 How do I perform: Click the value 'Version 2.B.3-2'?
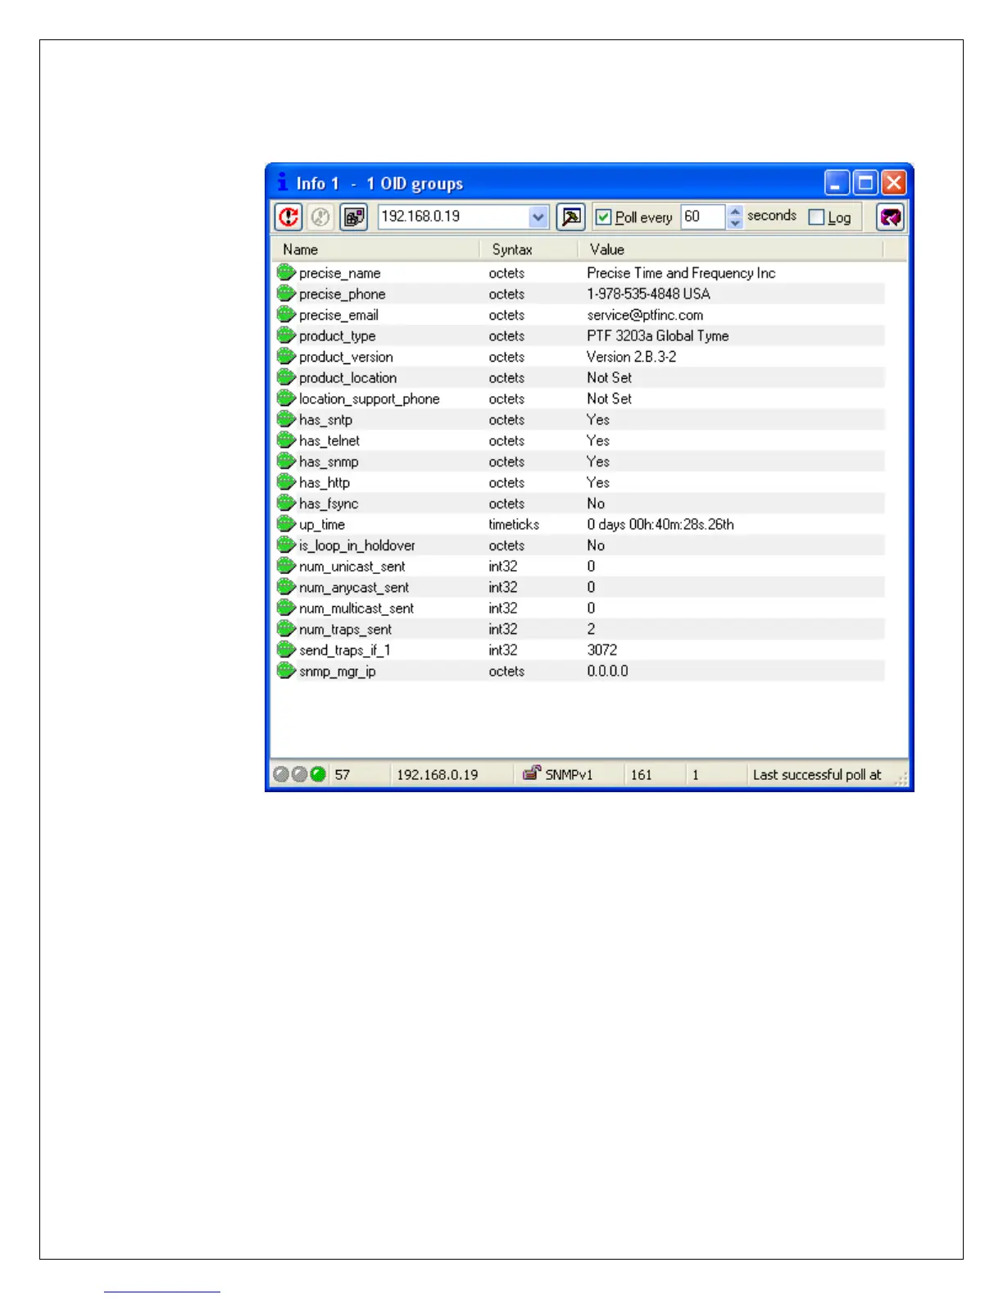coord(631,357)
